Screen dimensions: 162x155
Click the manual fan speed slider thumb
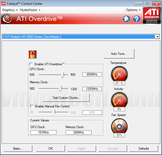point(54,113)
